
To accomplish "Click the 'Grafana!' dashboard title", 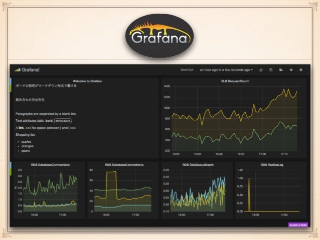I will (31, 70).
